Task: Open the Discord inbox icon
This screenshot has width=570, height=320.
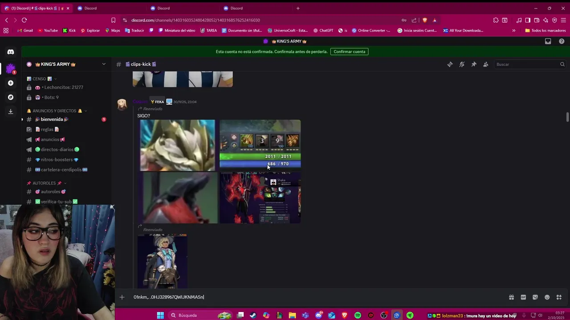Action: coord(548,41)
